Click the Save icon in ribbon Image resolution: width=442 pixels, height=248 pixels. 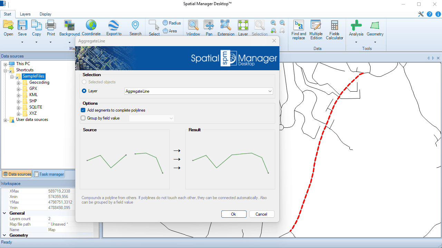coord(22,25)
